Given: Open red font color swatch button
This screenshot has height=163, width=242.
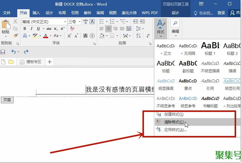Looking at the screenshot, I should click(x=46, y=36).
